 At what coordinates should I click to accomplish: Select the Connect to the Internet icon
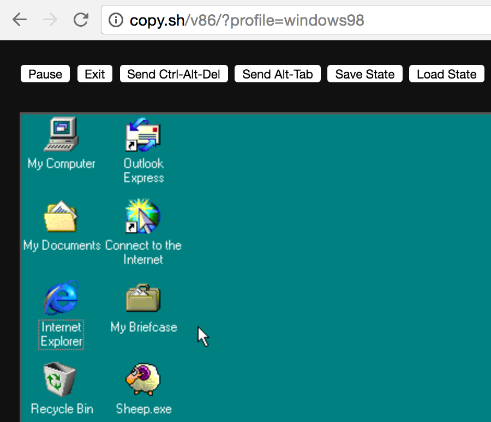[143, 216]
